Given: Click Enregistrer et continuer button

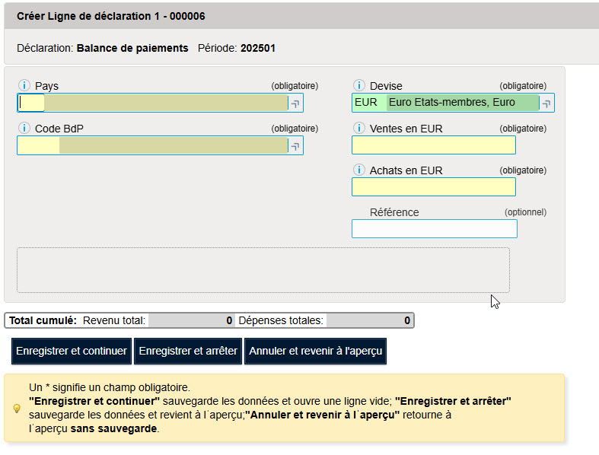Looking at the screenshot, I should click(x=72, y=351).
